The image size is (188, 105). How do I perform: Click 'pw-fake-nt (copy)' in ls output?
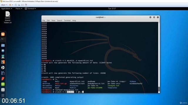pyautogui.click(x=117, y=81)
